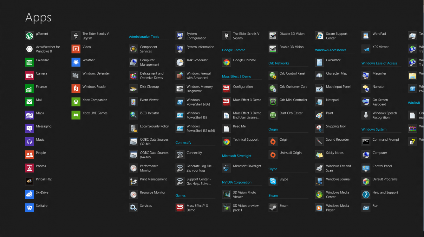Screen dimensions: 424x237
Task: Open the Maps app icon
Action: pos(29,115)
